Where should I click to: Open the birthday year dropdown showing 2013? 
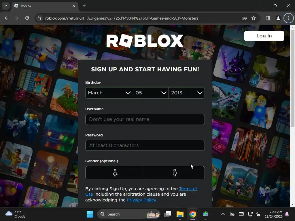coord(187,93)
